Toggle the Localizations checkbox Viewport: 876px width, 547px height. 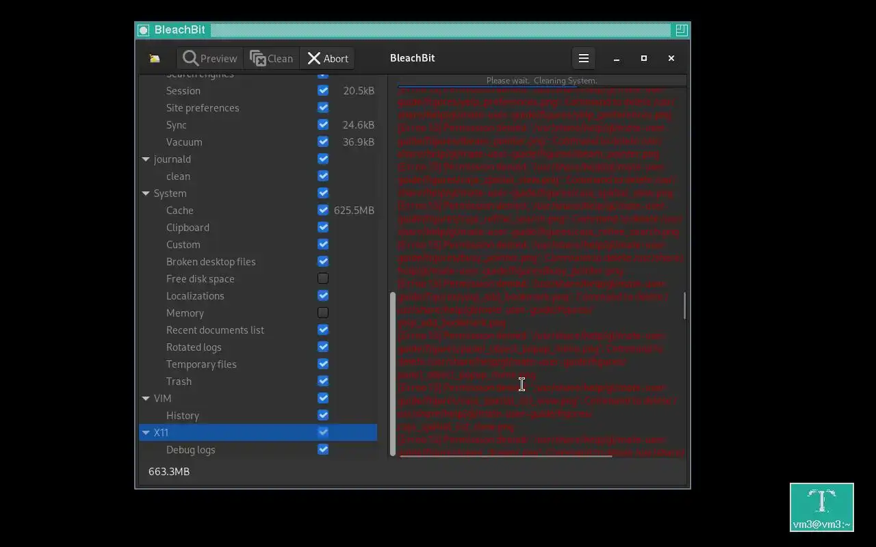(x=323, y=296)
